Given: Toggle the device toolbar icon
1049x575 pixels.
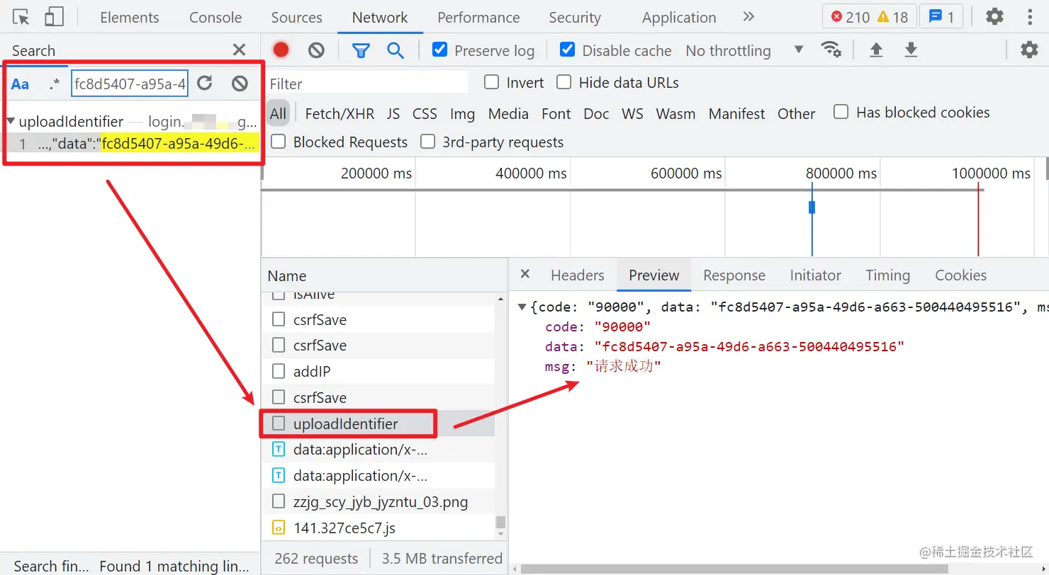Looking at the screenshot, I should coord(54,17).
